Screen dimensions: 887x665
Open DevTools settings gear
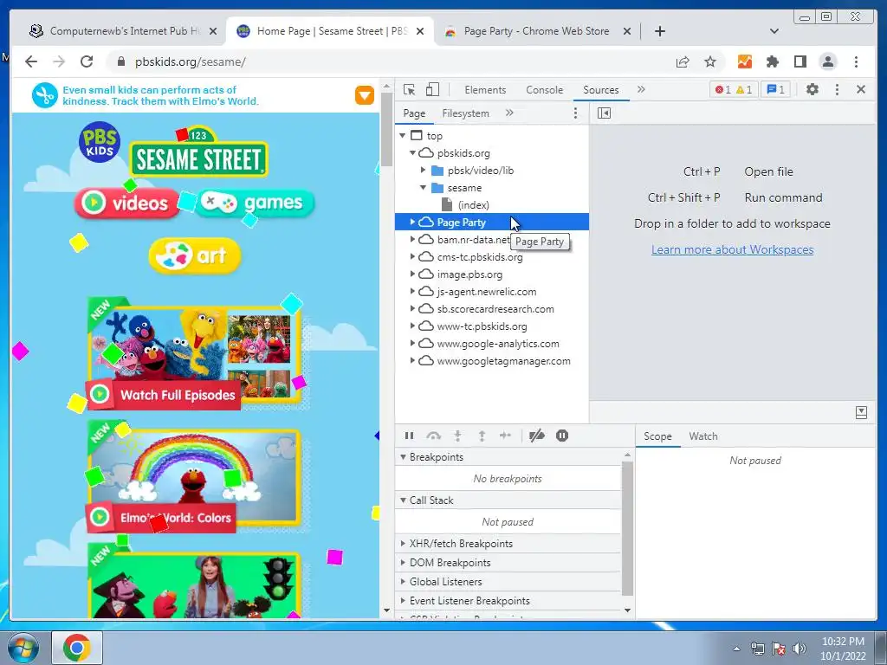click(x=813, y=89)
